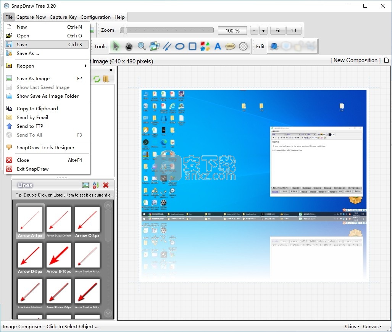
Task: Select the colored shapes tool
Action: click(205, 46)
